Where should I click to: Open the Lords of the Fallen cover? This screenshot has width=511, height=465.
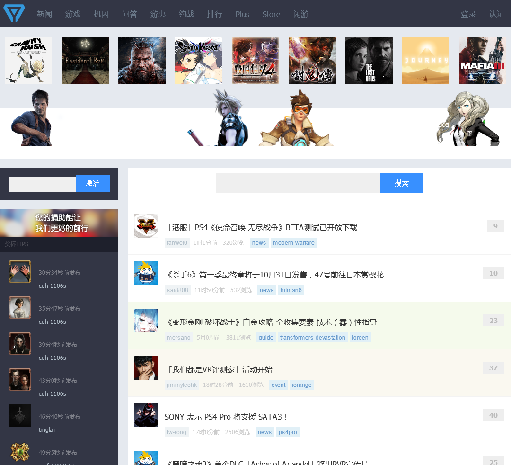pyautogui.click(x=142, y=61)
